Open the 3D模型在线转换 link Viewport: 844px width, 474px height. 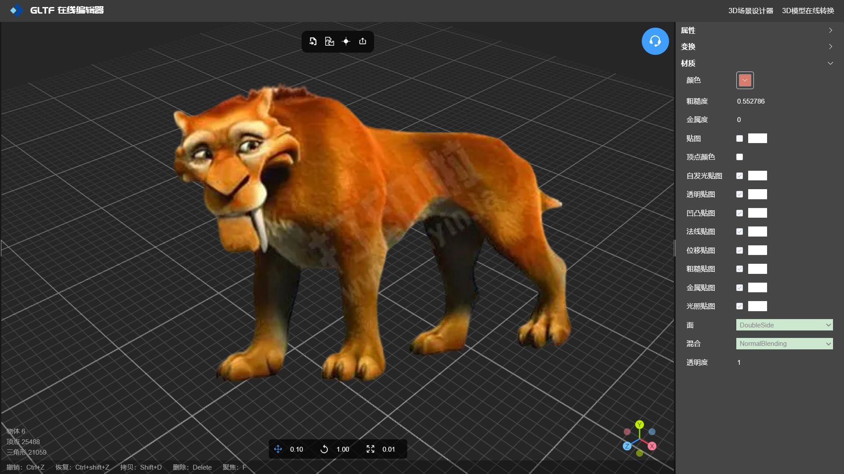point(808,11)
